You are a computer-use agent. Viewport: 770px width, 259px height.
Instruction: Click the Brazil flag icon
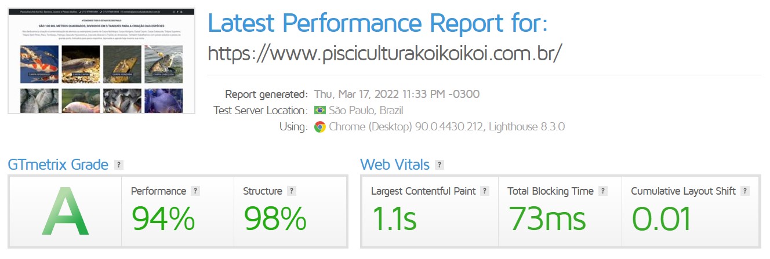(x=319, y=111)
